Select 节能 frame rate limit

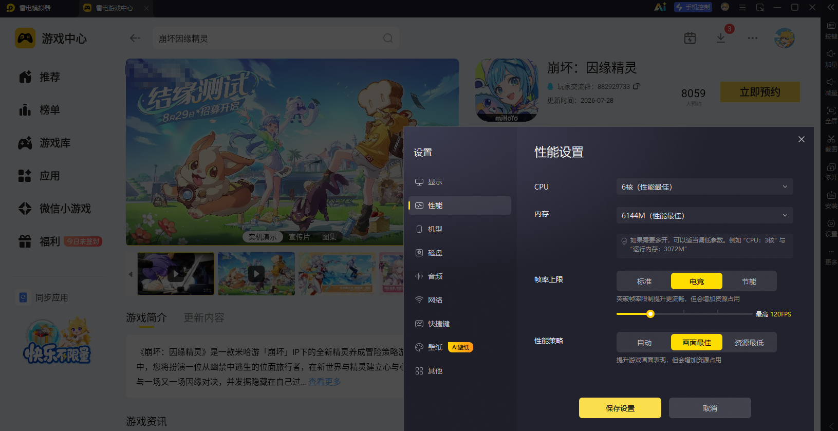pyautogui.click(x=749, y=282)
